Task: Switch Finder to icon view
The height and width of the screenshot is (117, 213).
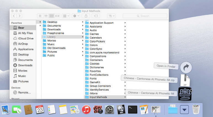Action: pos(40,16)
